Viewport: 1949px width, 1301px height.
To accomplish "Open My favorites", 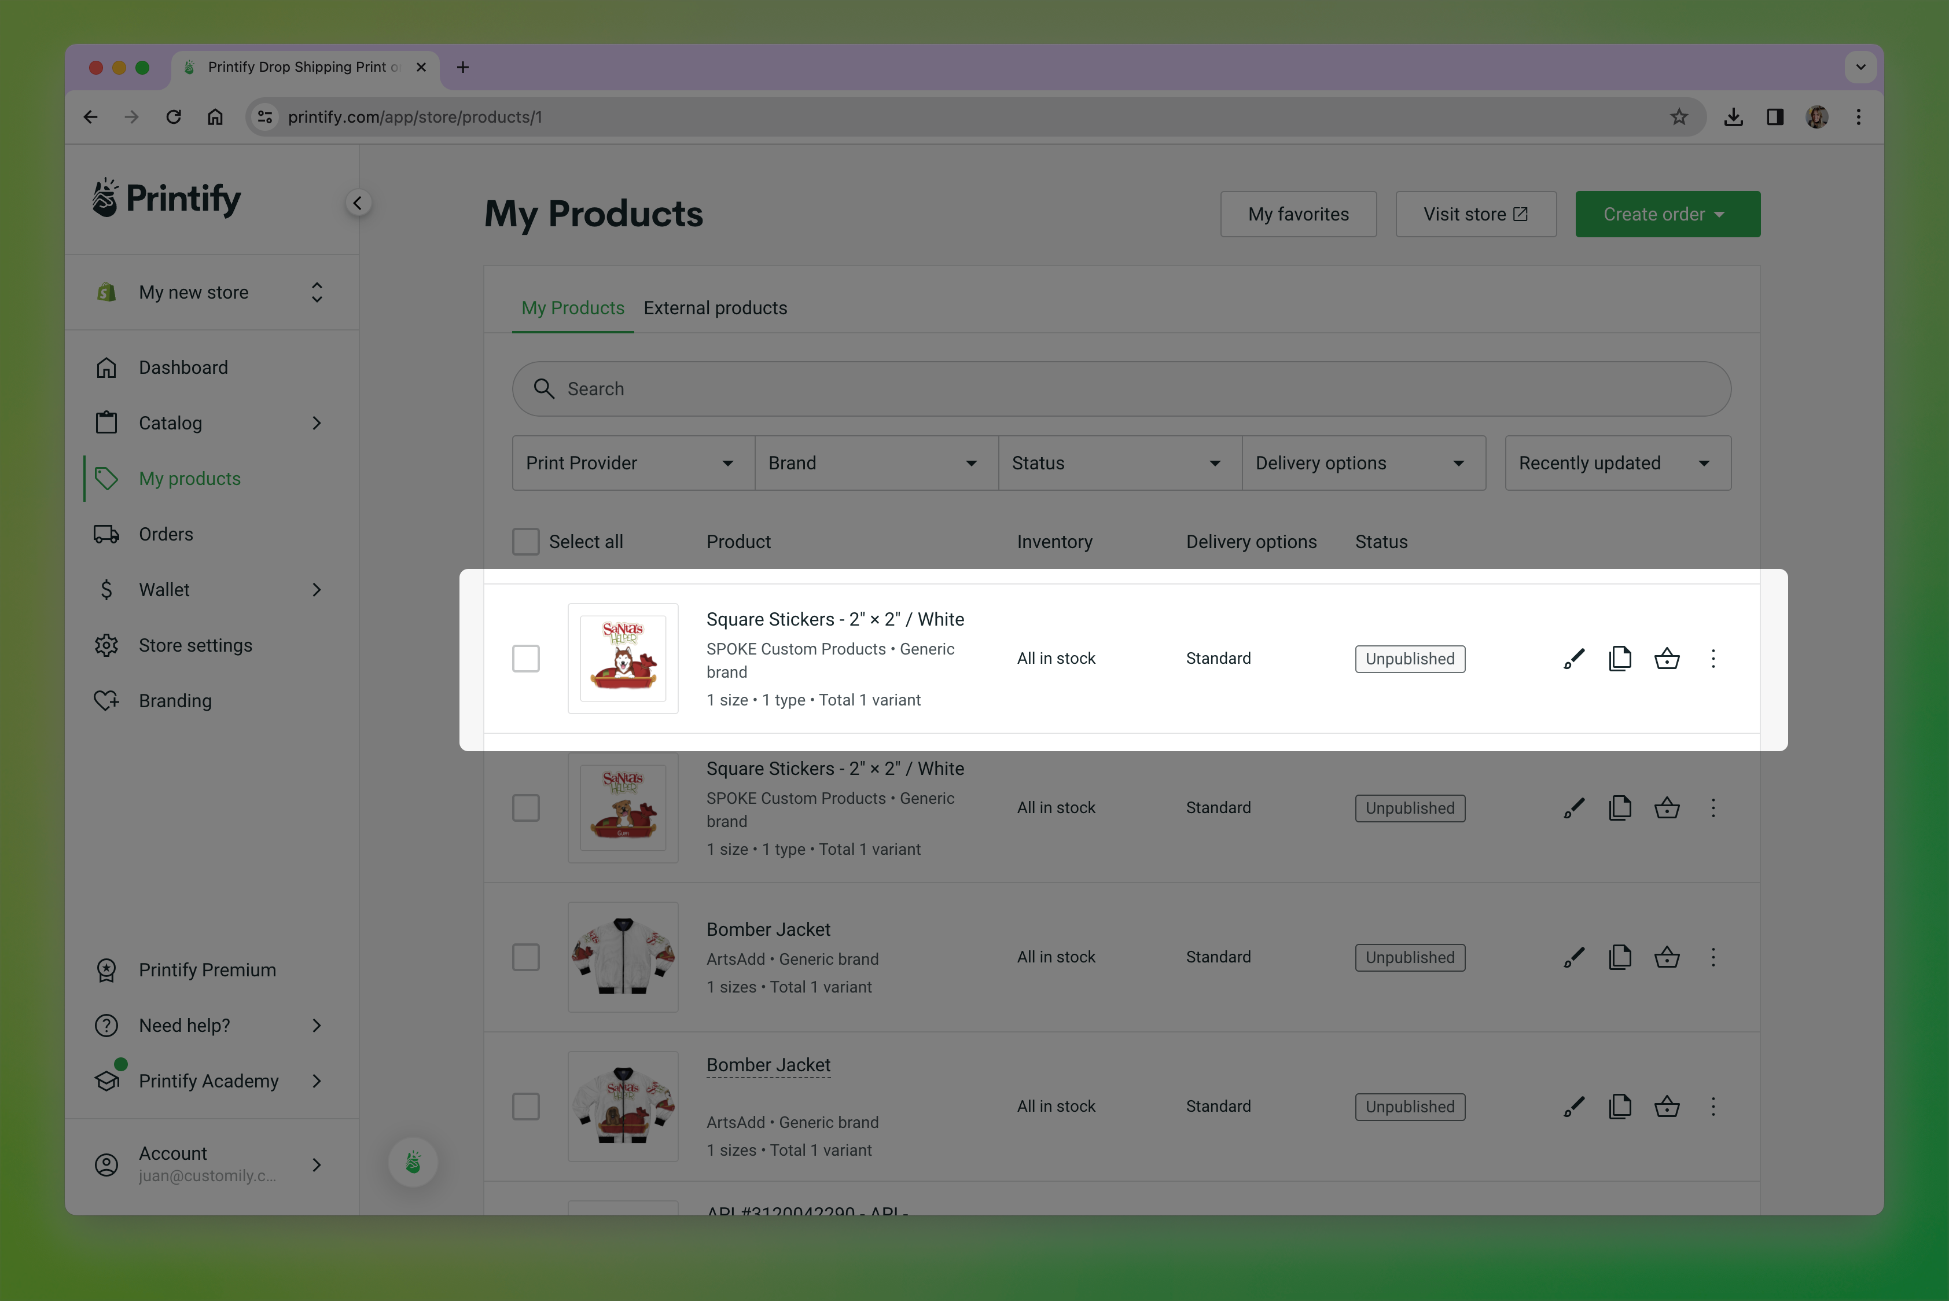I will click(1297, 213).
